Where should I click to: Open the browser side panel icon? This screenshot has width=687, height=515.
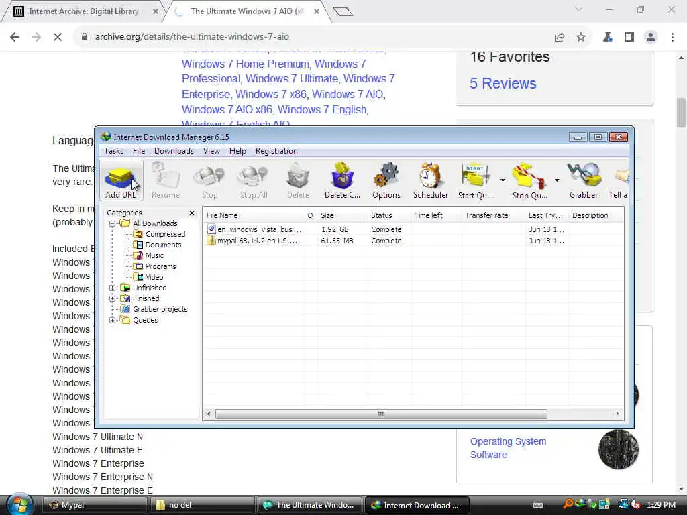(x=629, y=38)
